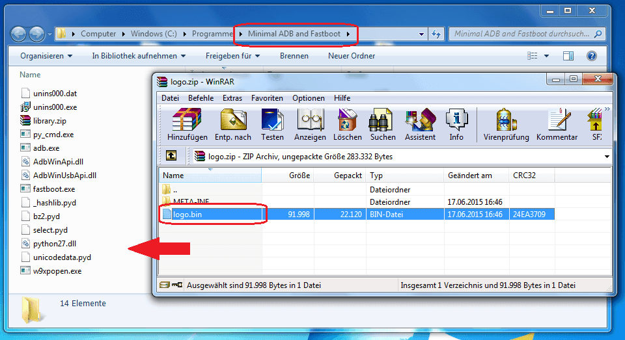Click the Kommentar icon
The image size is (625, 340).
[557, 125]
